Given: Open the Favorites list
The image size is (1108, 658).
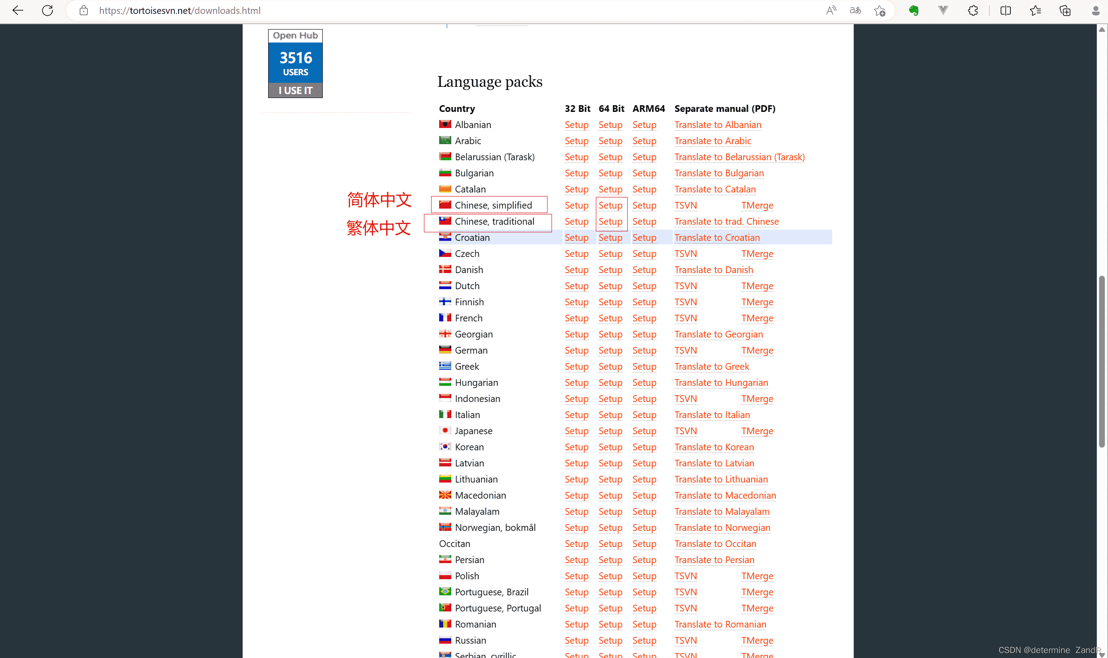Looking at the screenshot, I should coord(1035,10).
